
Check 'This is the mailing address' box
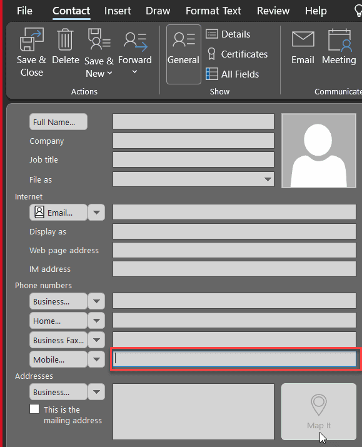point(34,409)
